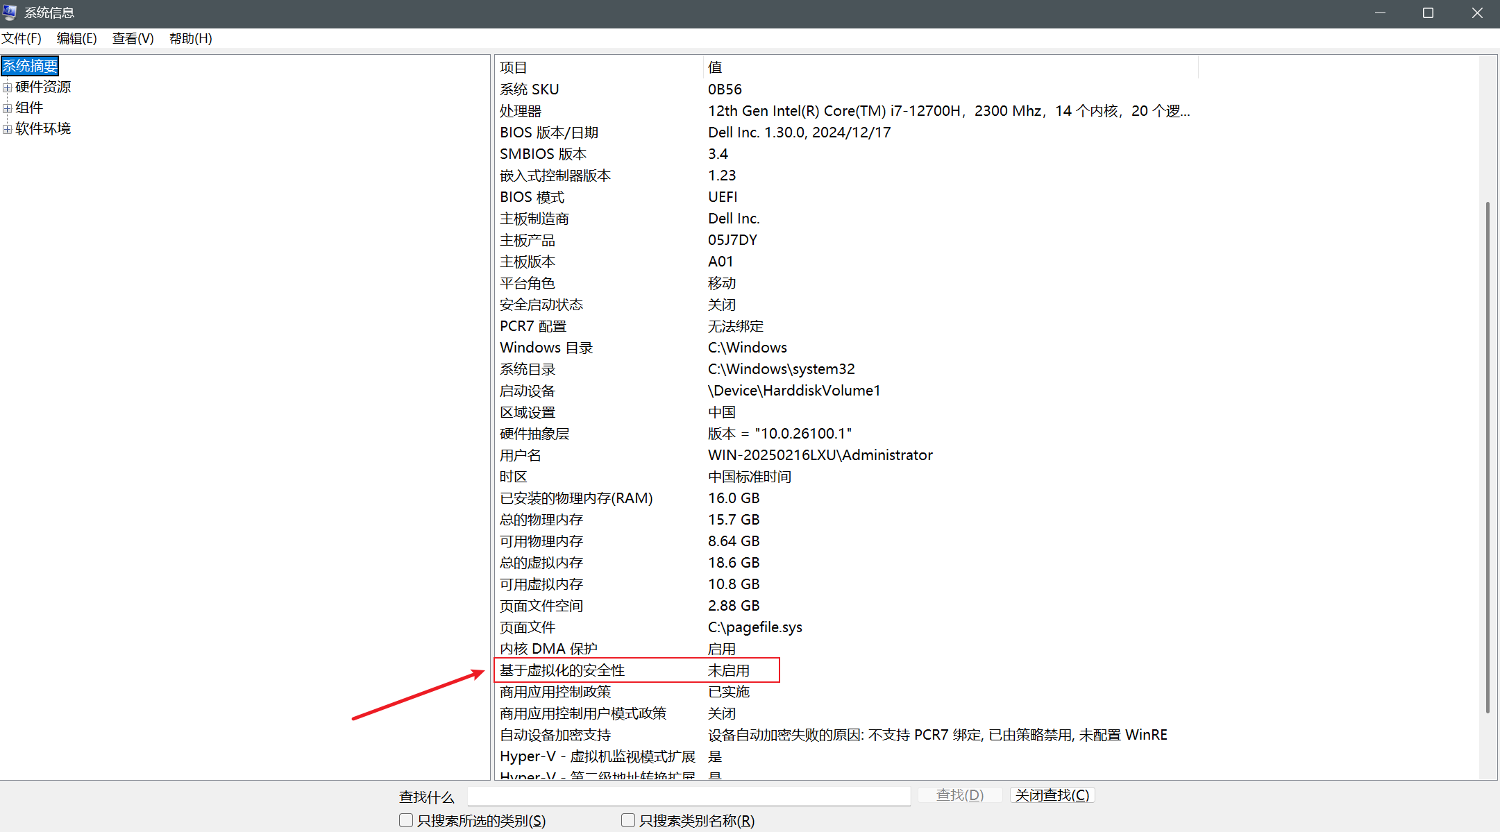Enable 只搜索类别名称 checkbox

(x=628, y=820)
